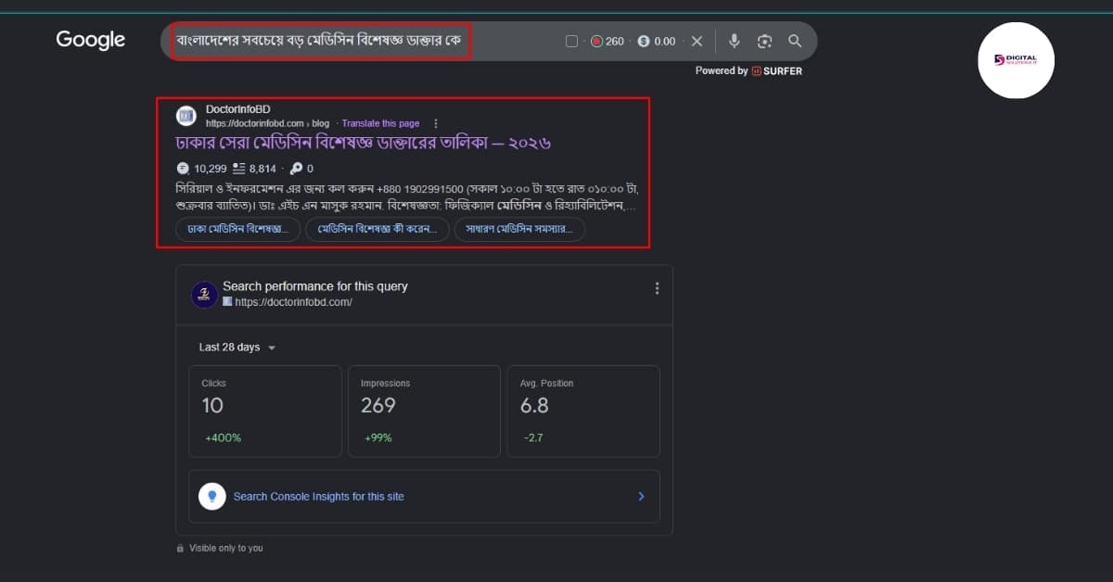Check the 10,299 traffic metric icon
Viewport: 1113px width, 582px height.
[x=183, y=169]
